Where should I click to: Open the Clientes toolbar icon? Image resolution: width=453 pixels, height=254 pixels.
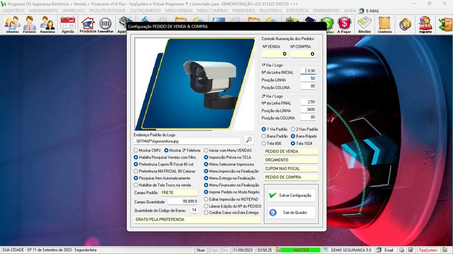[12, 25]
